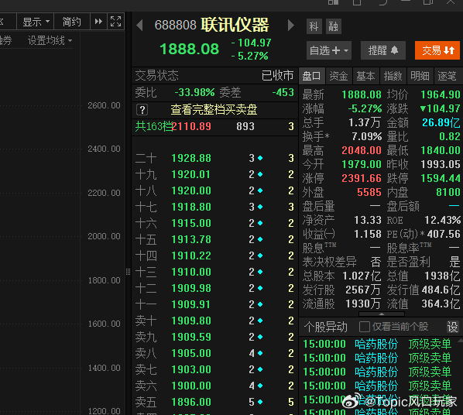Click sell price 1910.22 in 十四 row
The width and height of the screenshot is (463, 415).
191,256
